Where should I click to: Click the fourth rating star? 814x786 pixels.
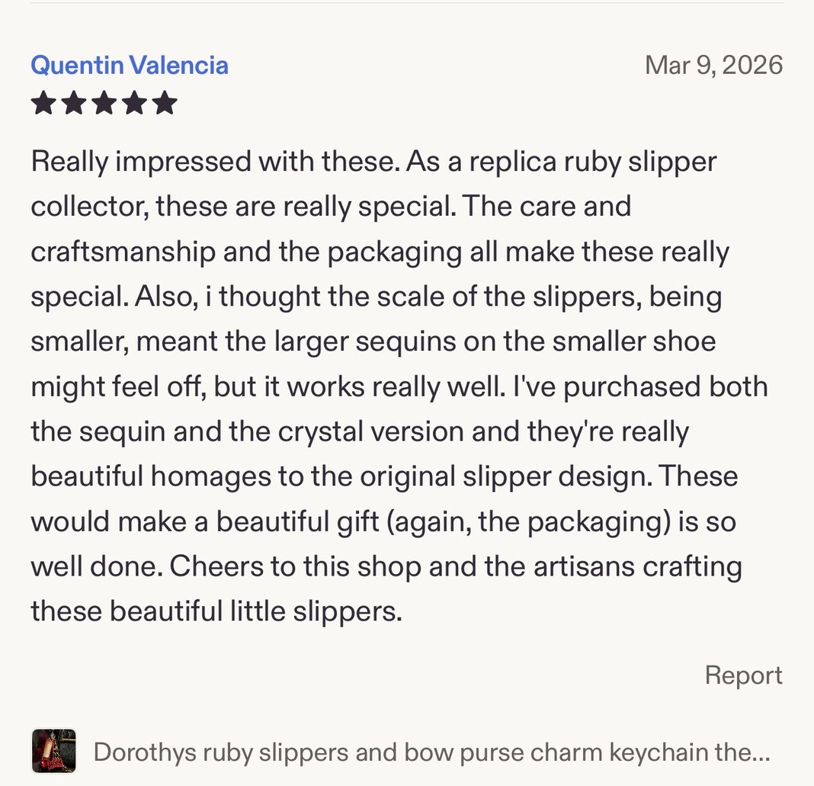(x=134, y=103)
